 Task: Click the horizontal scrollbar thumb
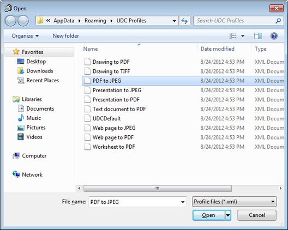pos(158,189)
